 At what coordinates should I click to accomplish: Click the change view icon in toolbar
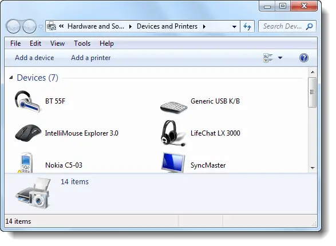click(268, 58)
